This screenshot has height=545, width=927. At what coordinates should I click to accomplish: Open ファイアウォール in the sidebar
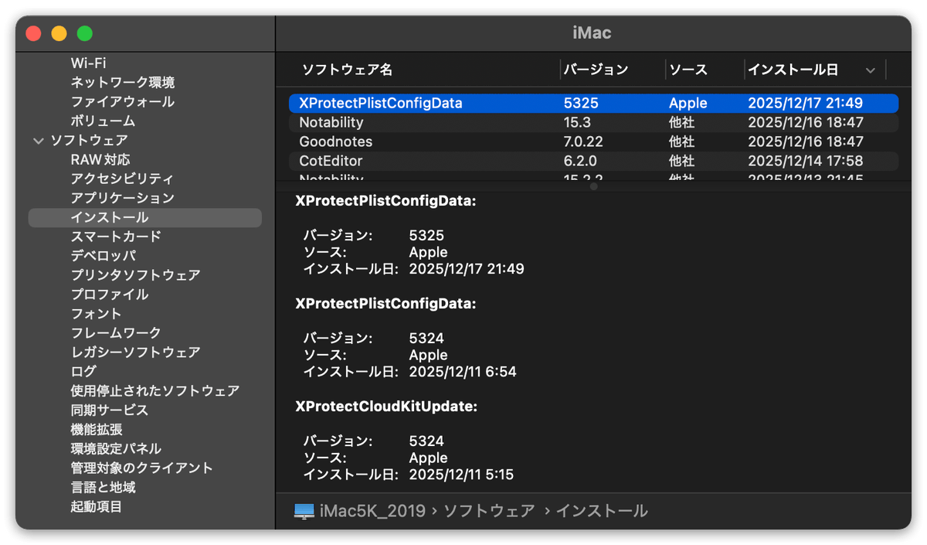[x=122, y=102]
